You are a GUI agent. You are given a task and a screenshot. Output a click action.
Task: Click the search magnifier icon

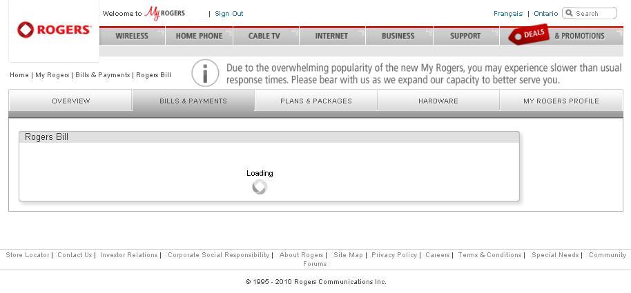coord(569,13)
